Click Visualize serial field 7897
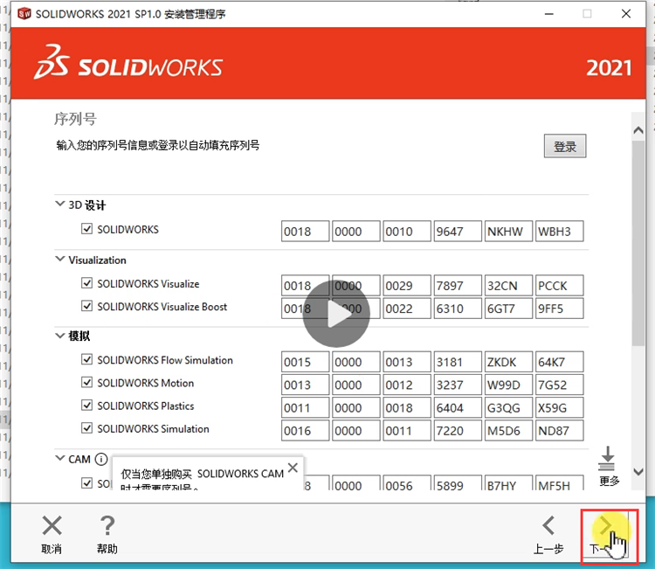This screenshot has height=569, width=655. coord(458,286)
